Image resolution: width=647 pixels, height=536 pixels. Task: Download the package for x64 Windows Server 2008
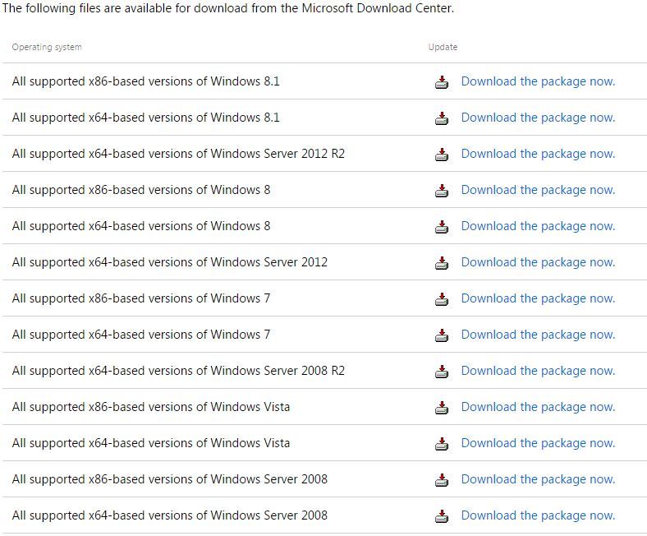point(538,515)
